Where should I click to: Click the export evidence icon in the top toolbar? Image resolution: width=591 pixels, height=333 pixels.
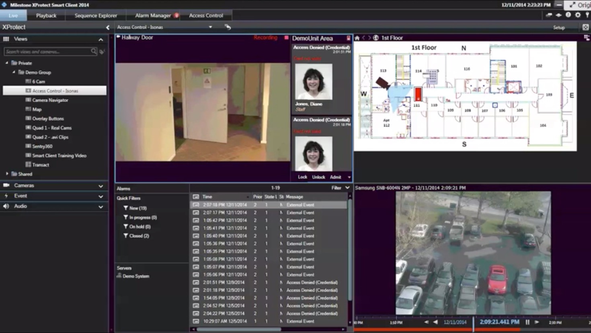click(x=549, y=15)
